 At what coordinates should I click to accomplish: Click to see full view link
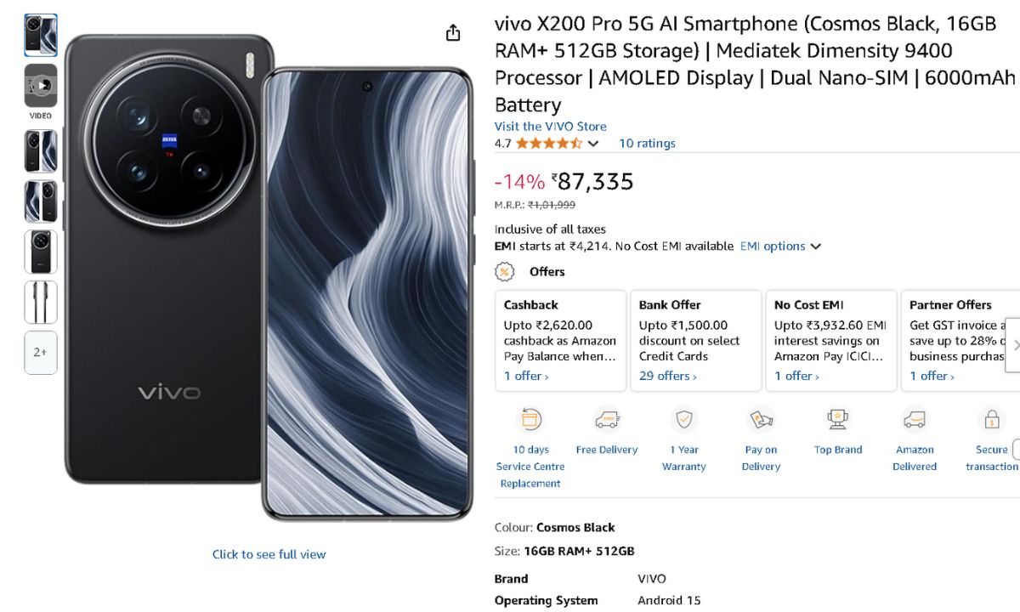[269, 554]
